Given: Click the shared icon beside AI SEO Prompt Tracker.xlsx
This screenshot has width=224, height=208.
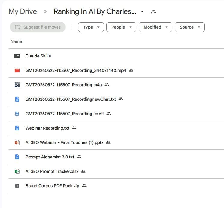Looking at the screenshot, I should coord(83,171).
